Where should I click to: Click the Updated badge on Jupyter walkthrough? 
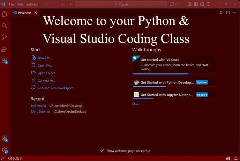click(x=202, y=95)
